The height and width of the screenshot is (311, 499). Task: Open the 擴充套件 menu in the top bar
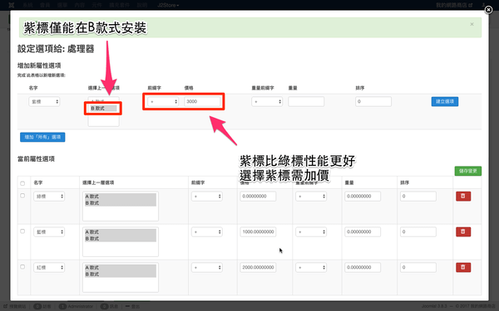(119, 5)
